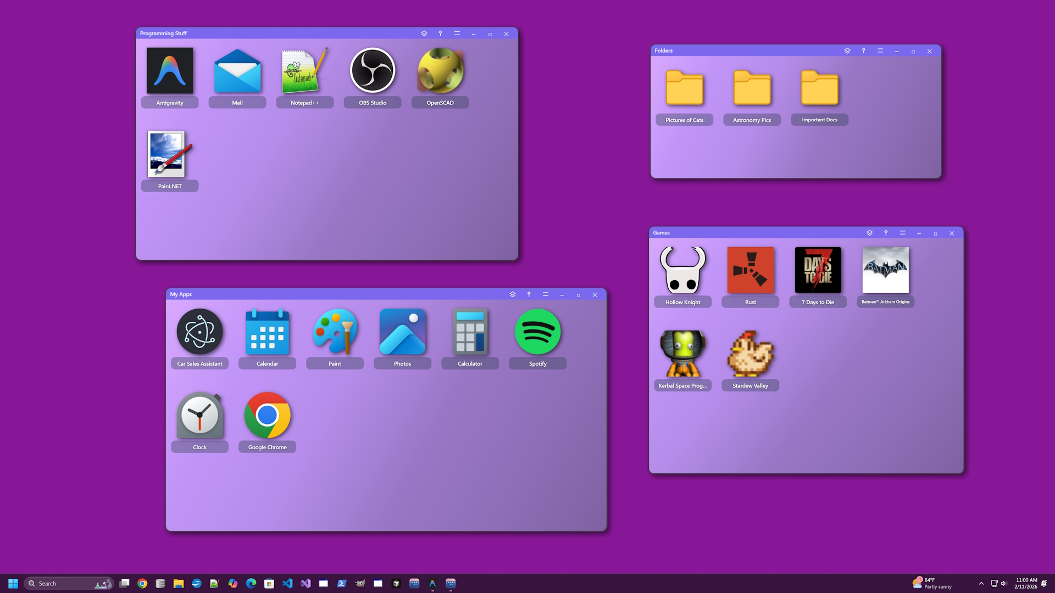Toggle the pin on the Games fence

(886, 233)
